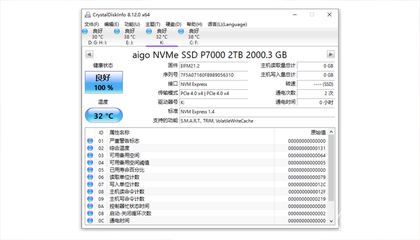Open the 文件(F) menu
Screen dimensions: 420x240
point(91,24)
